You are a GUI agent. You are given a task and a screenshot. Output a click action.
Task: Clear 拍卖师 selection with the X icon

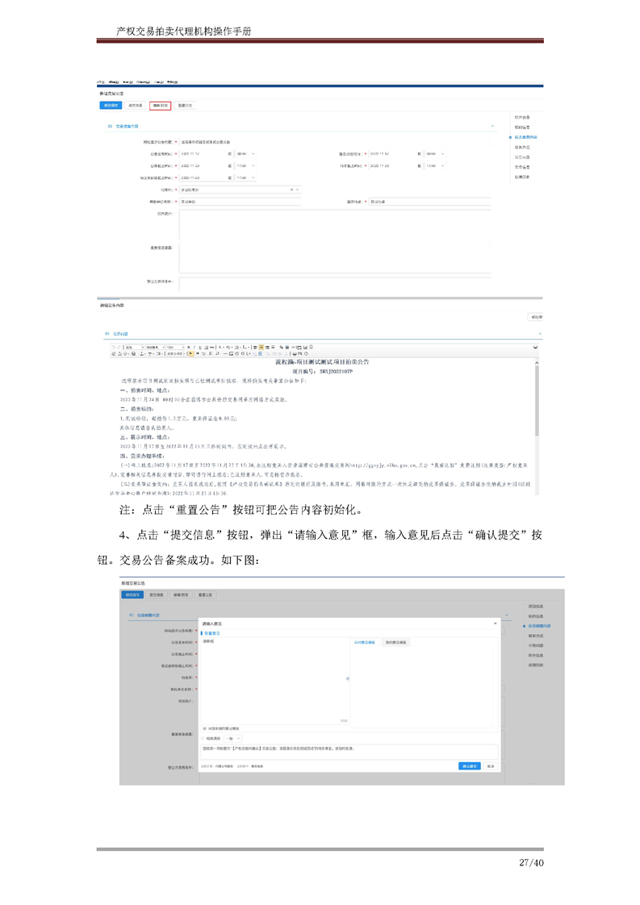pos(291,190)
